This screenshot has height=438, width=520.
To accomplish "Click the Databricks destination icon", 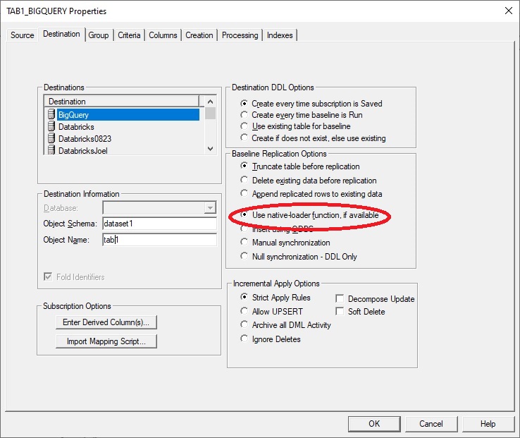I will tap(51, 126).
